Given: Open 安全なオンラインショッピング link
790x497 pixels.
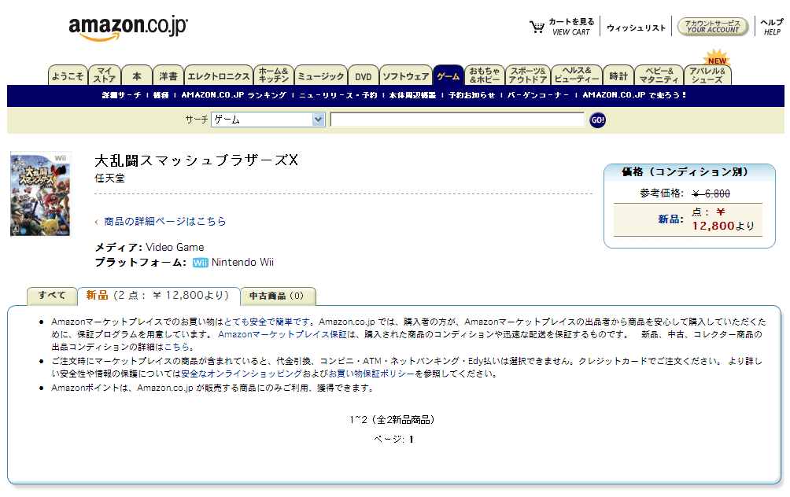Looking at the screenshot, I should [x=242, y=374].
